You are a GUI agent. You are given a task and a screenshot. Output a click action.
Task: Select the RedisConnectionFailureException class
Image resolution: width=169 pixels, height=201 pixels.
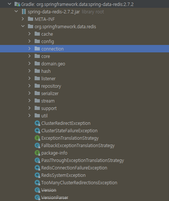click(x=74, y=168)
